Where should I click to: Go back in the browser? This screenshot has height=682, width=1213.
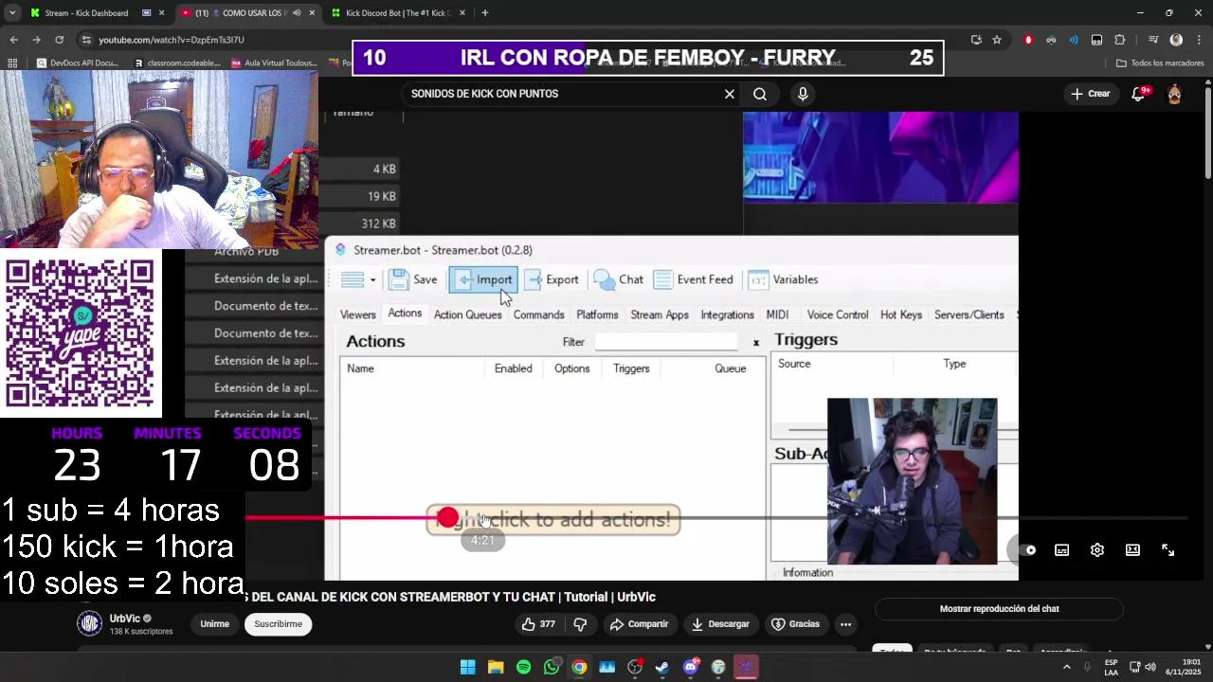(x=14, y=40)
